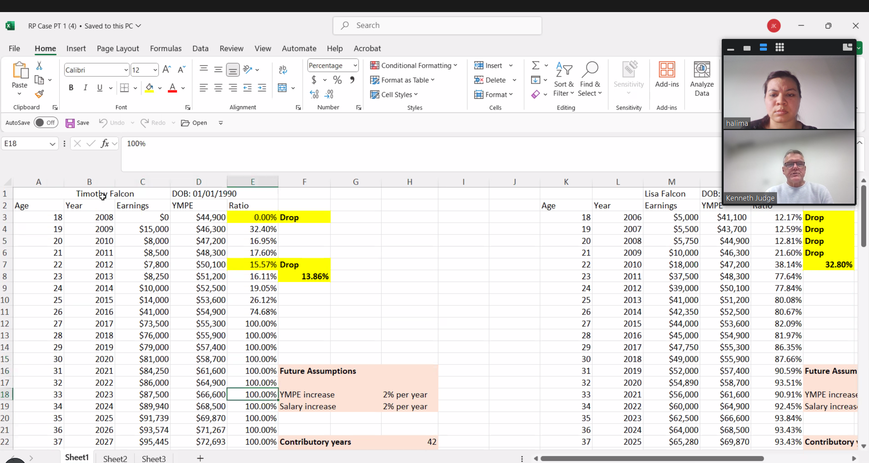Click the Save button in quick toolbar
The width and height of the screenshot is (869, 463).
click(x=78, y=123)
